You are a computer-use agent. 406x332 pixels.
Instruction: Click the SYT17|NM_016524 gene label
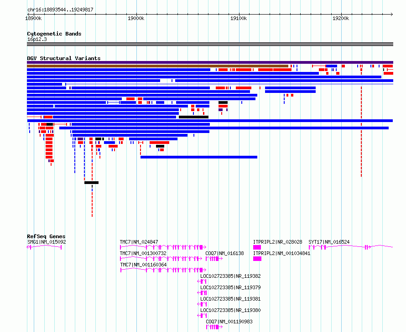coord(329,242)
